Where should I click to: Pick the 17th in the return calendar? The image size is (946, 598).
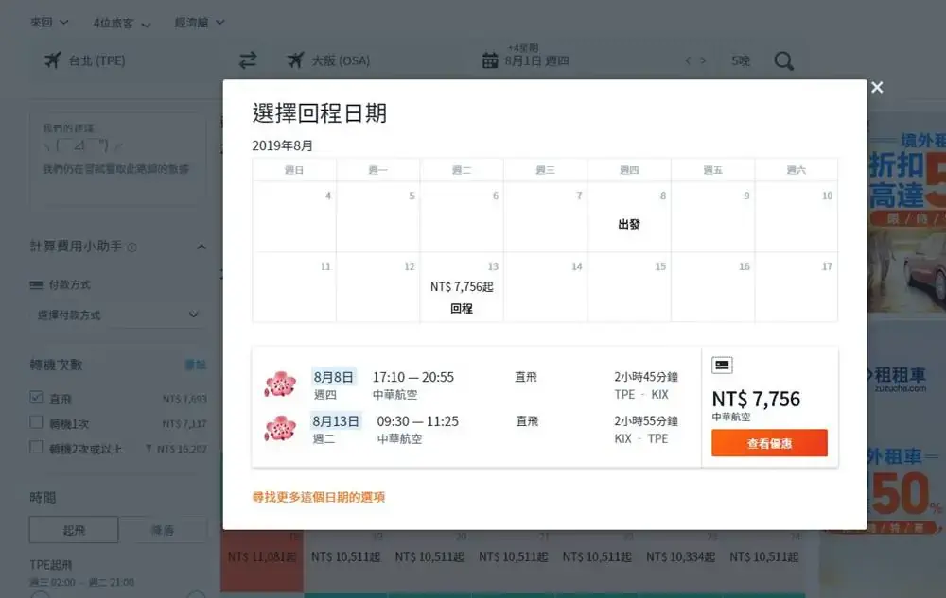point(797,287)
